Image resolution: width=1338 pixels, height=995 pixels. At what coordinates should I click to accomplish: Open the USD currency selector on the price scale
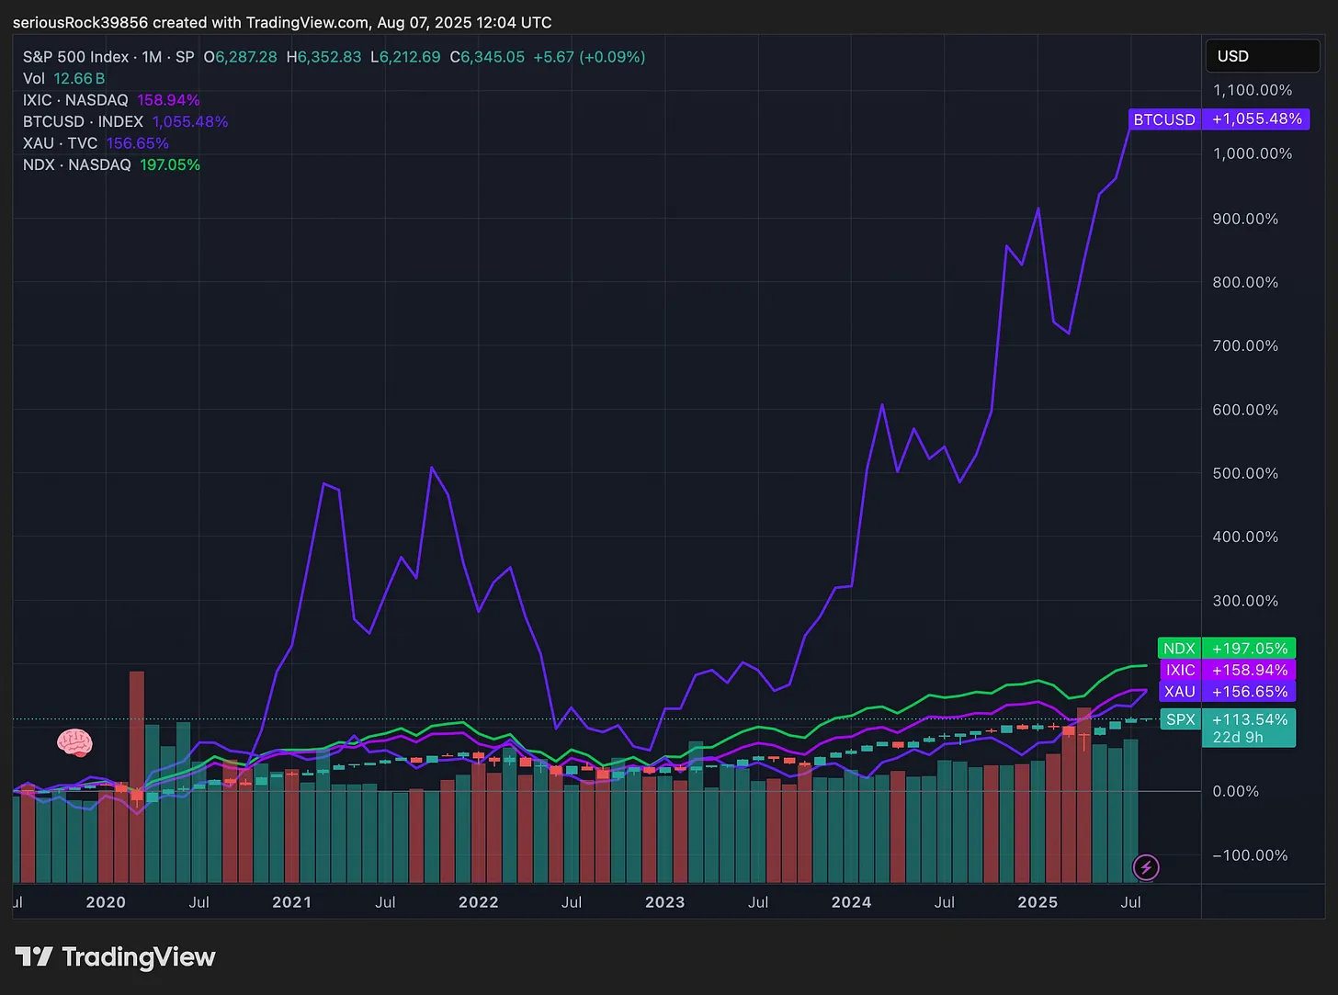[x=1262, y=56]
